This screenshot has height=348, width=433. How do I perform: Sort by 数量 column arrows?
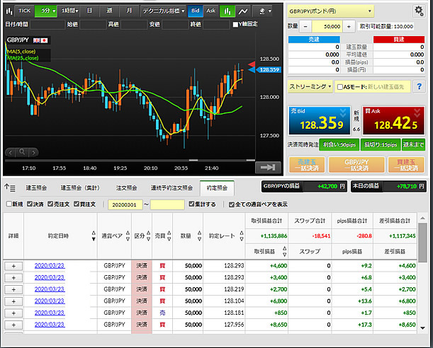click(199, 236)
